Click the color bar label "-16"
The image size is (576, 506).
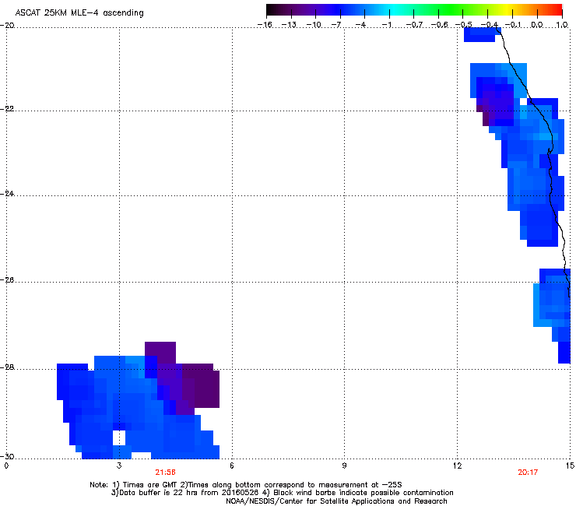coord(265,25)
